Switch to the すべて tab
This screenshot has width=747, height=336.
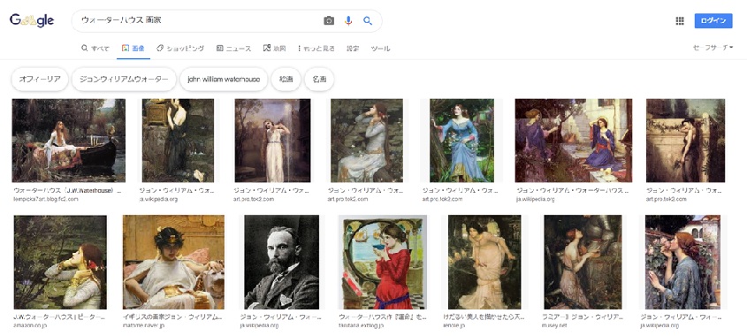[95, 48]
